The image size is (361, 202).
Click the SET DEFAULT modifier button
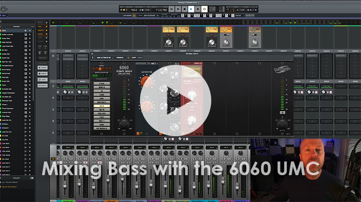click(x=42, y=85)
